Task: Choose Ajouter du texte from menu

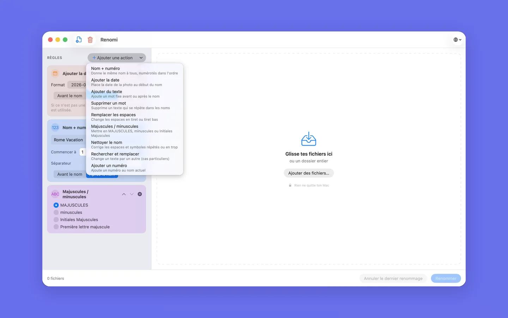Action: pyautogui.click(x=134, y=94)
